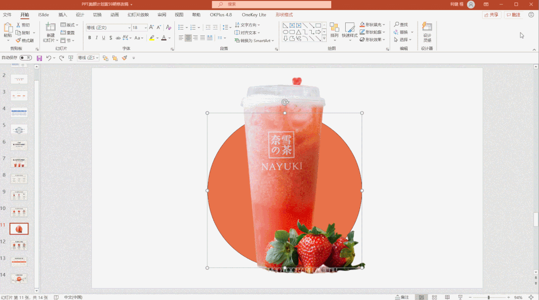The height and width of the screenshot is (300, 539).
Task: Open Shape Fill (形状填充) dropdown
Action: pyautogui.click(x=373, y=24)
